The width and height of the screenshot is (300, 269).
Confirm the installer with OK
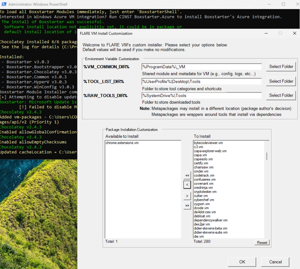tap(242, 262)
